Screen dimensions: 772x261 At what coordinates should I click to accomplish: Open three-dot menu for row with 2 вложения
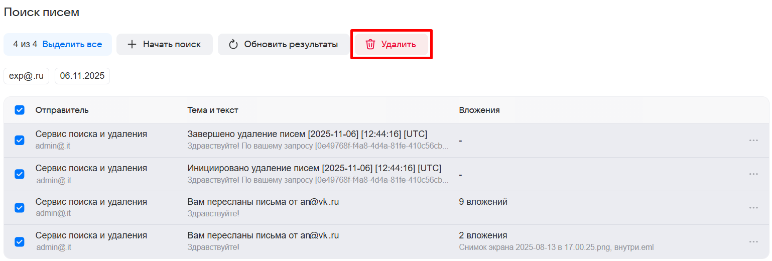753,241
